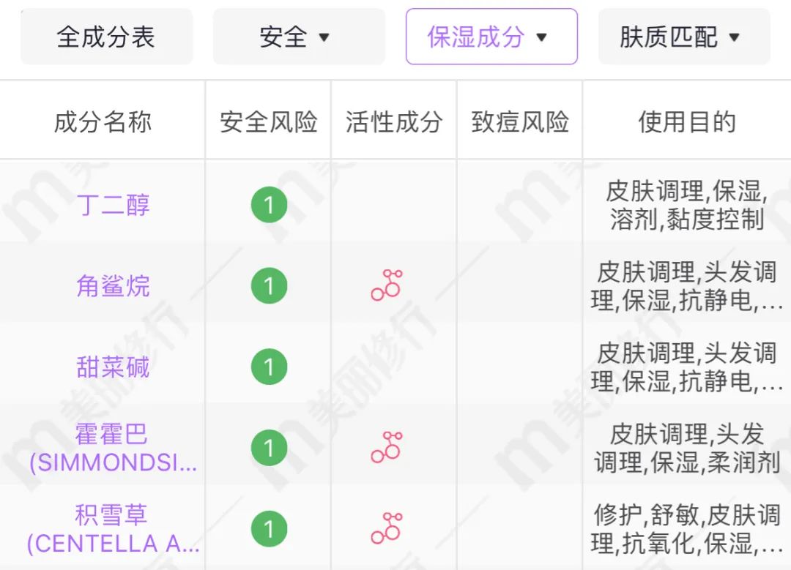Open the 角鲨烷 ingredient link
The width and height of the screenshot is (791, 570).
click(x=113, y=285)
